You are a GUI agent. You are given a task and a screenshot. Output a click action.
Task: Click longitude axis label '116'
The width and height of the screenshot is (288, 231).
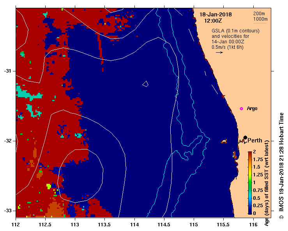click(x=253, y=225)
